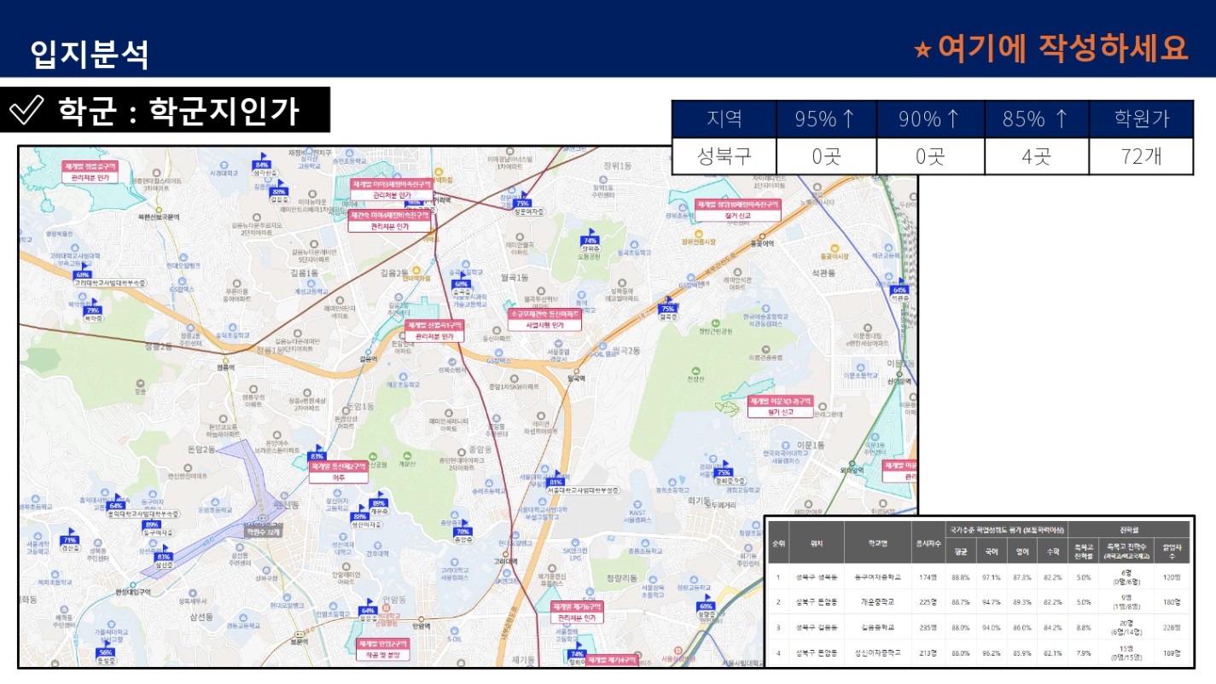Click the 이문1동 district label on map
The width and height of the screenshot is (1216, 684).
tap(811, 445)
